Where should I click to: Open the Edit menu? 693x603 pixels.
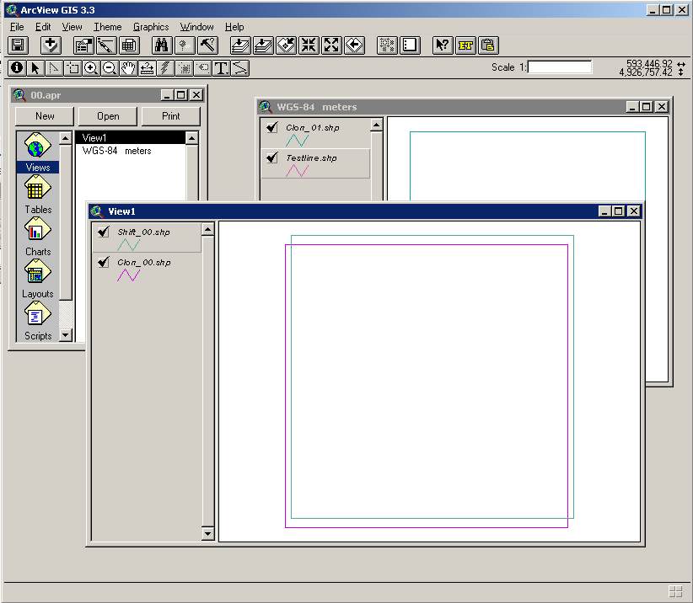43,27
